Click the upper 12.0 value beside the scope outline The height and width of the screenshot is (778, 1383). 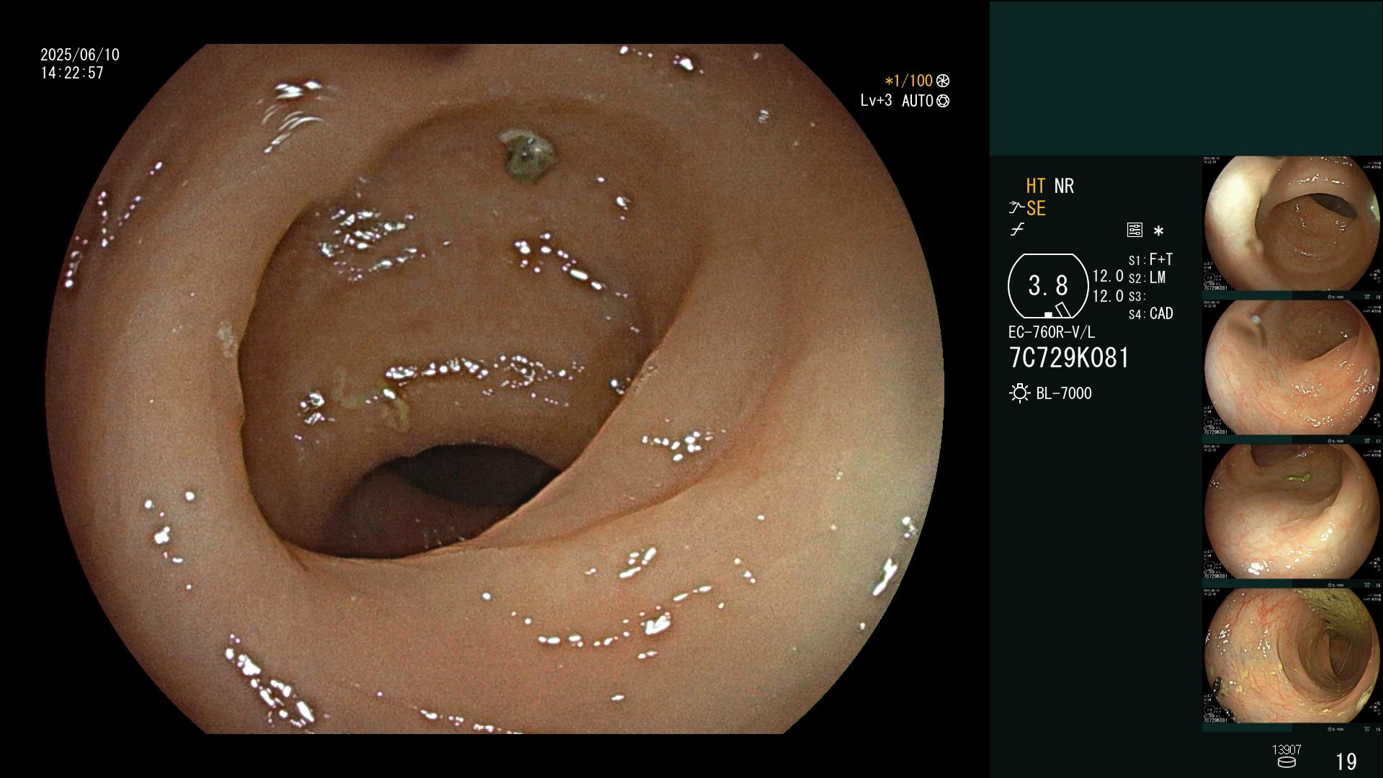click(1108, 277)
